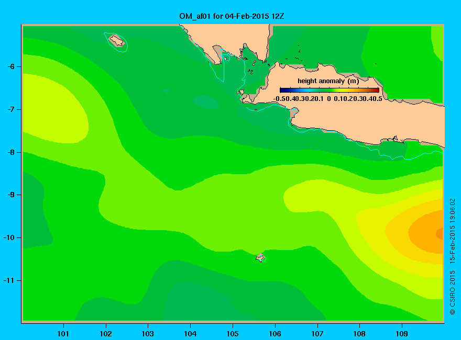Click latitude label -11 on the axis
The image size is (461, 340).
coord(9,281)
